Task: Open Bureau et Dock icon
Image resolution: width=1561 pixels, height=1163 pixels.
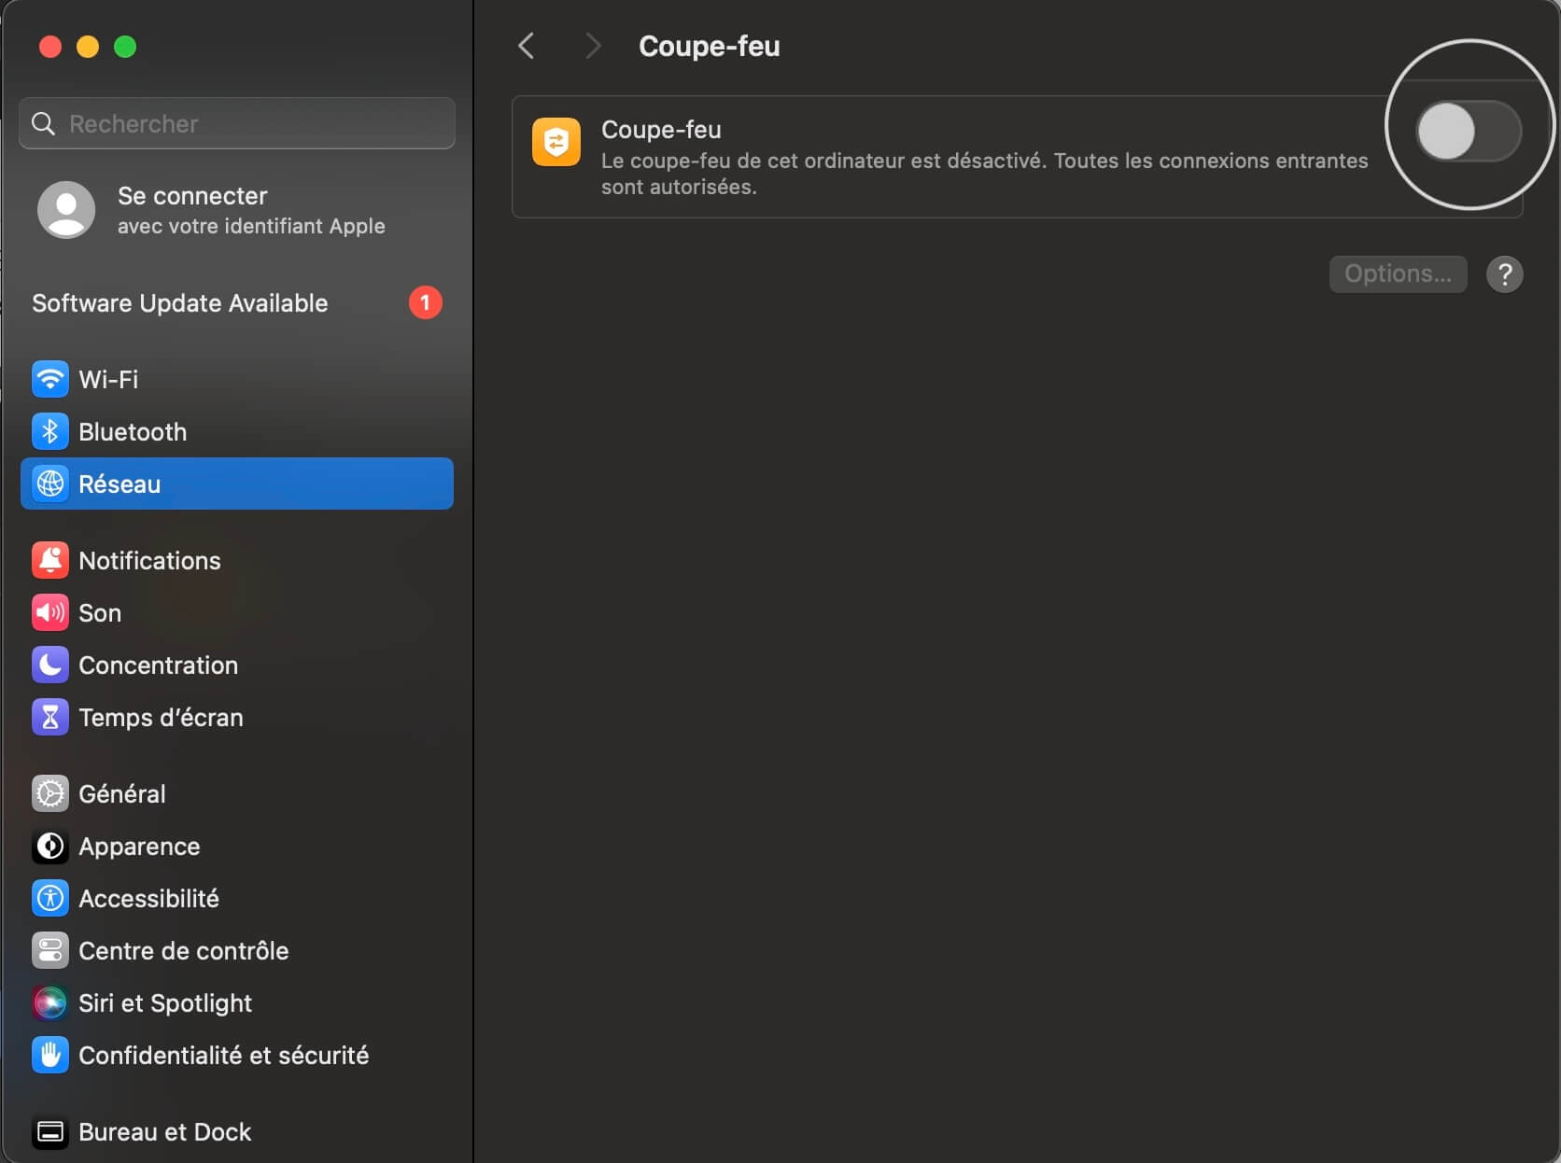Action: tap(50, 1131)
